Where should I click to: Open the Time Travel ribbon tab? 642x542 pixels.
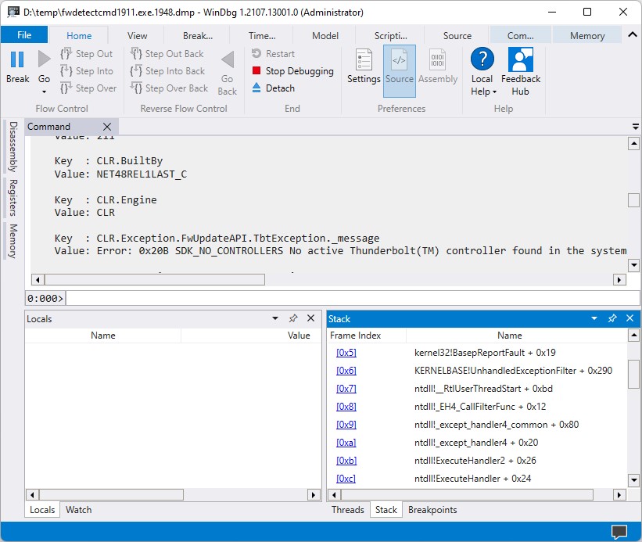[x=262, y=36]
